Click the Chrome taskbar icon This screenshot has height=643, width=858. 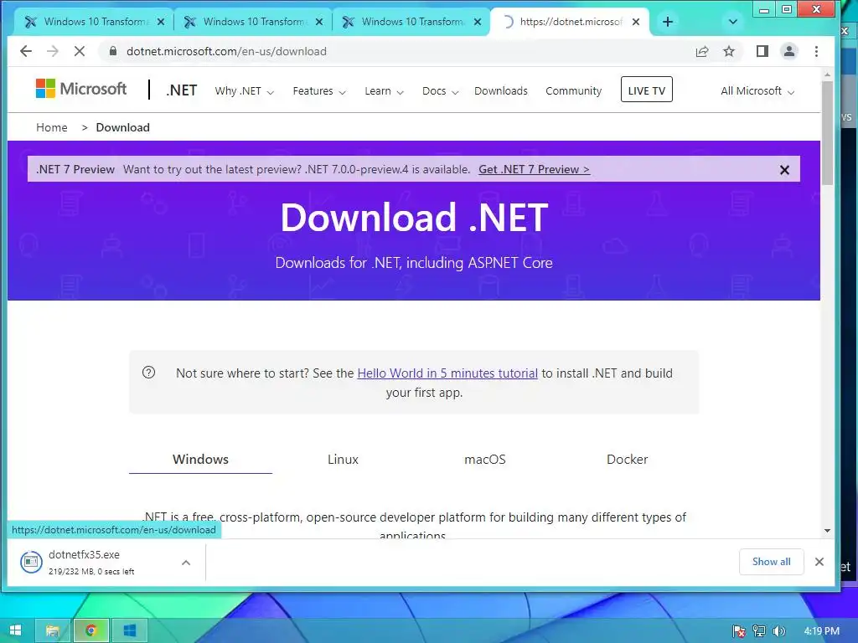pyautogui.click(x=90, y=630)
